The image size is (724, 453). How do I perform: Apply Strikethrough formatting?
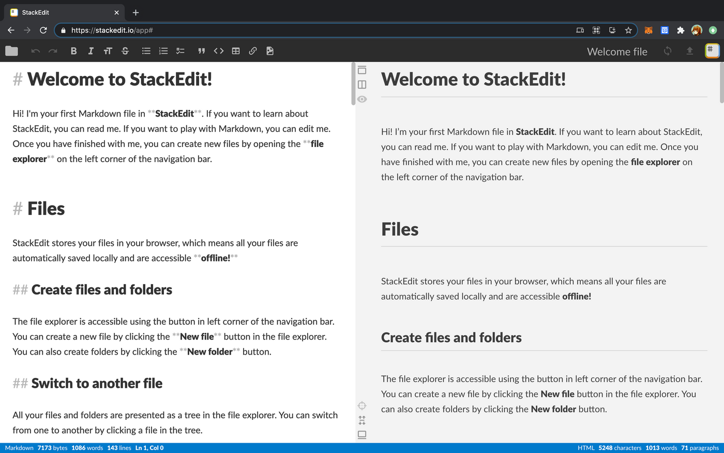point(125,51)
